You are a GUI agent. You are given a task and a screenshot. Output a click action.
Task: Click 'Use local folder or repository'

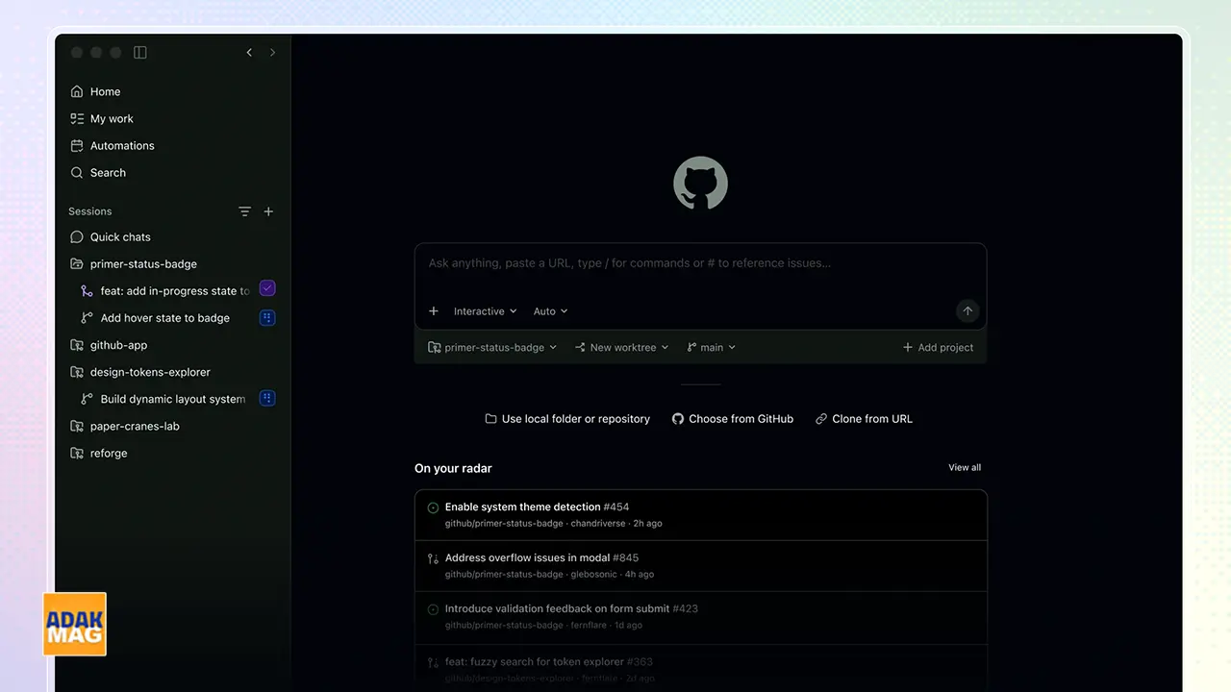pos(567,419)
